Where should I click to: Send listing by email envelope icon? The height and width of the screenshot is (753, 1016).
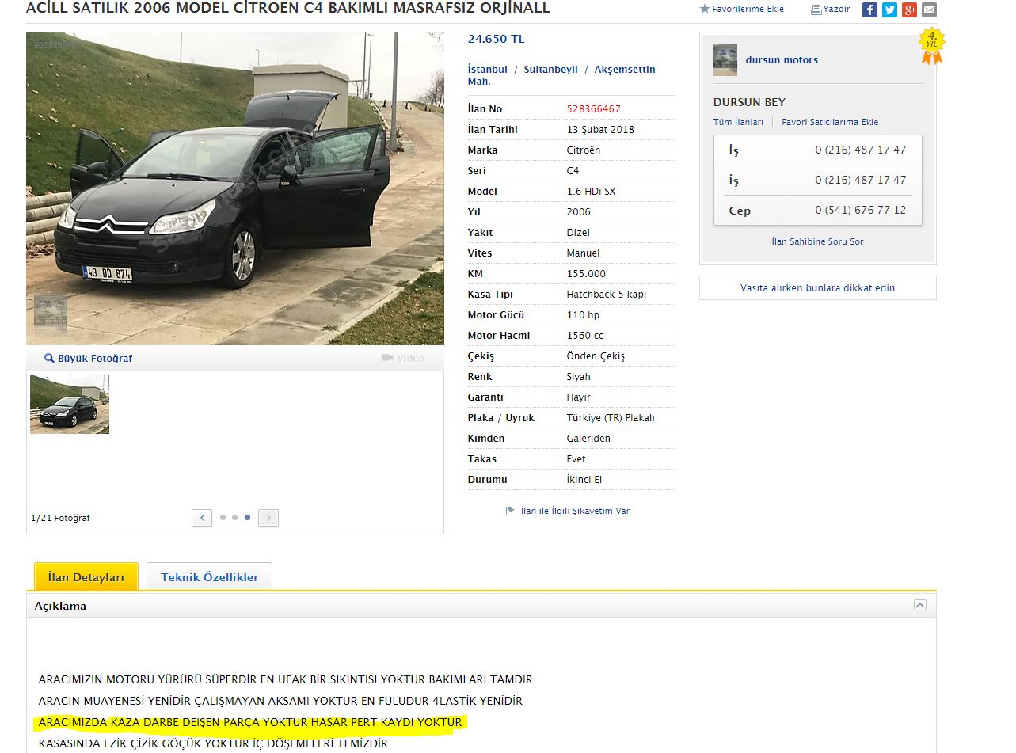[x=929, y=10]
